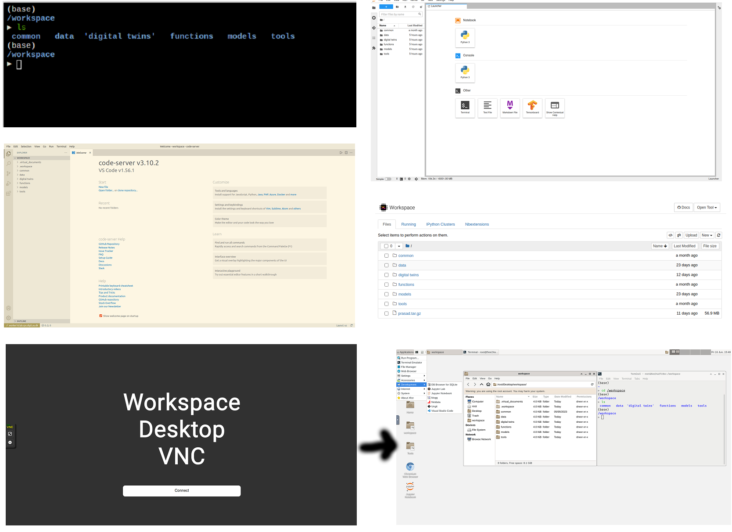Screen dimensions: 732x532
Task: Open a Terminal from the JupyterLab Launcher
Action: click(x=465, y=108)
